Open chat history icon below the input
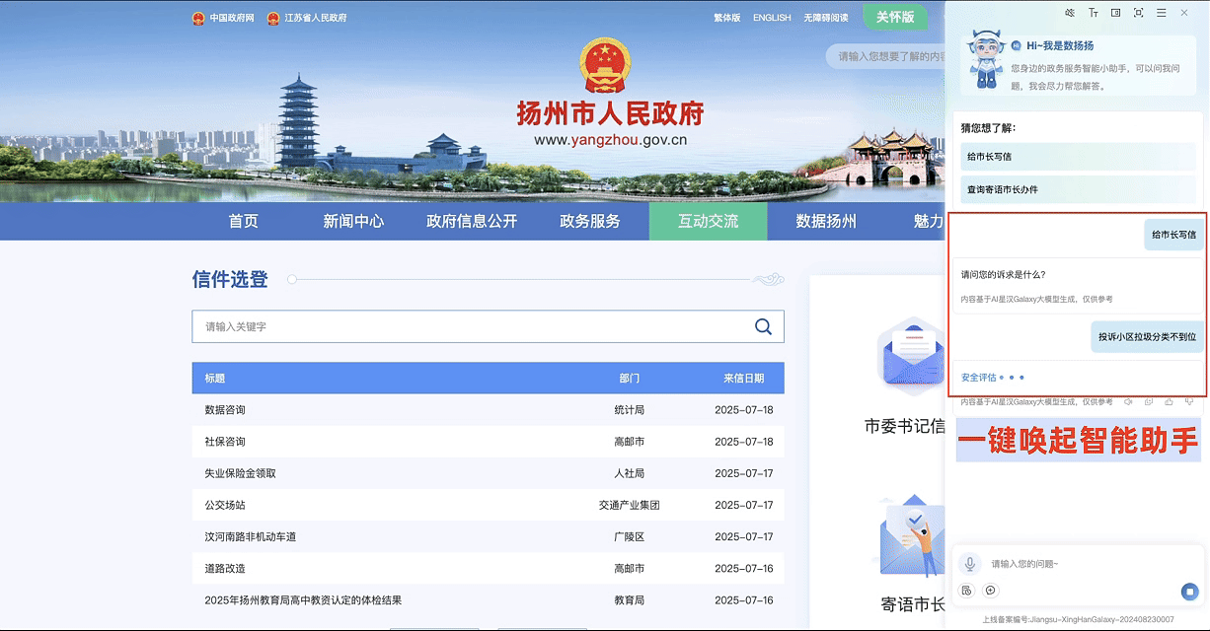The image size is (1210, 631). (967, 591)
